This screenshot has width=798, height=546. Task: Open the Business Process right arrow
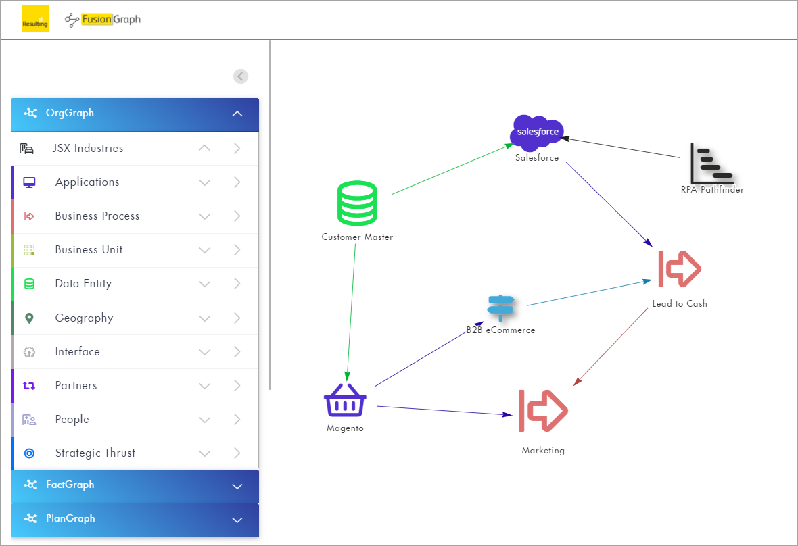click(x=237, y=216)
